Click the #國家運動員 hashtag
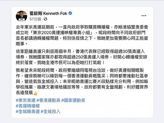The image size is (164, 123). tap(73, 100)
